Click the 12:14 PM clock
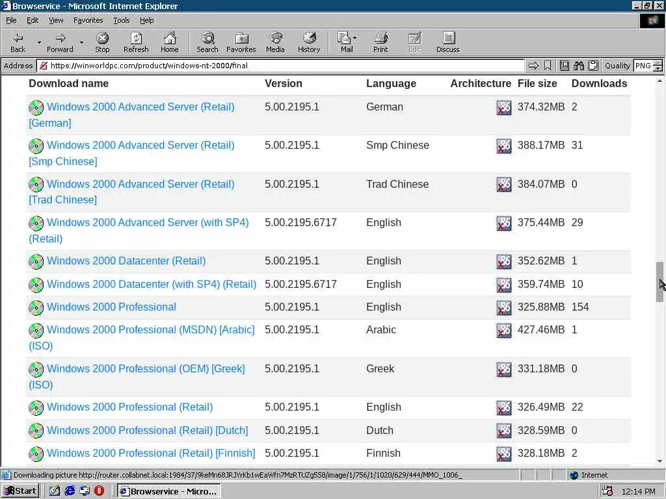666x499 pixels. click(x=639, y=491)
